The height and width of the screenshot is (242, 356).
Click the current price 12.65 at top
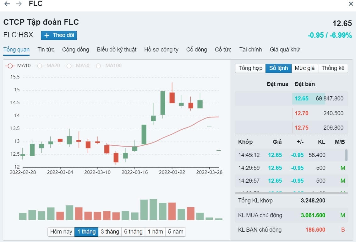click(342, 23)
